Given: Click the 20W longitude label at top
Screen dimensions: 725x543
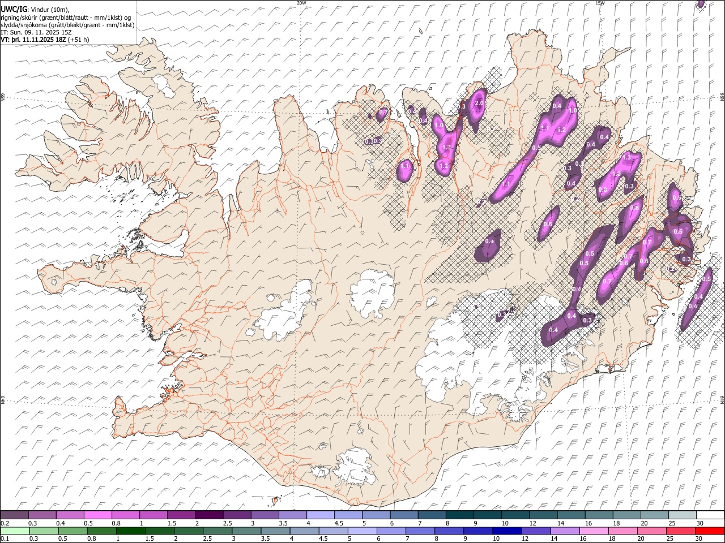Looking at the screenshot, I should point(301,3).
